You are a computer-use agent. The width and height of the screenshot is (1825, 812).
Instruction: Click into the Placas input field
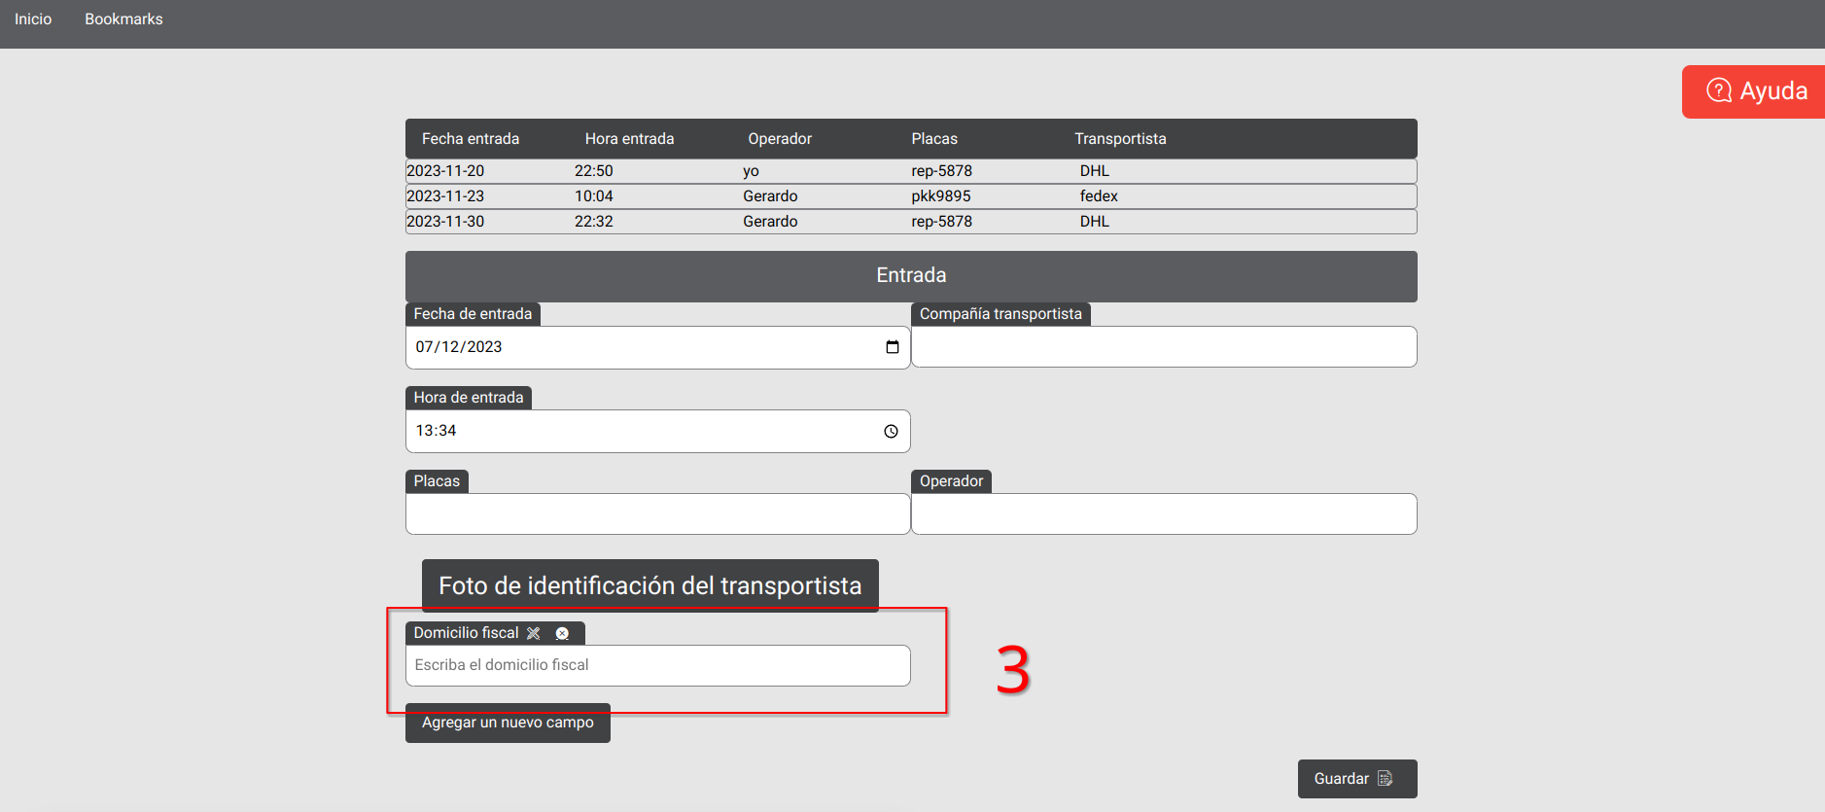click(x=657, y=514)
